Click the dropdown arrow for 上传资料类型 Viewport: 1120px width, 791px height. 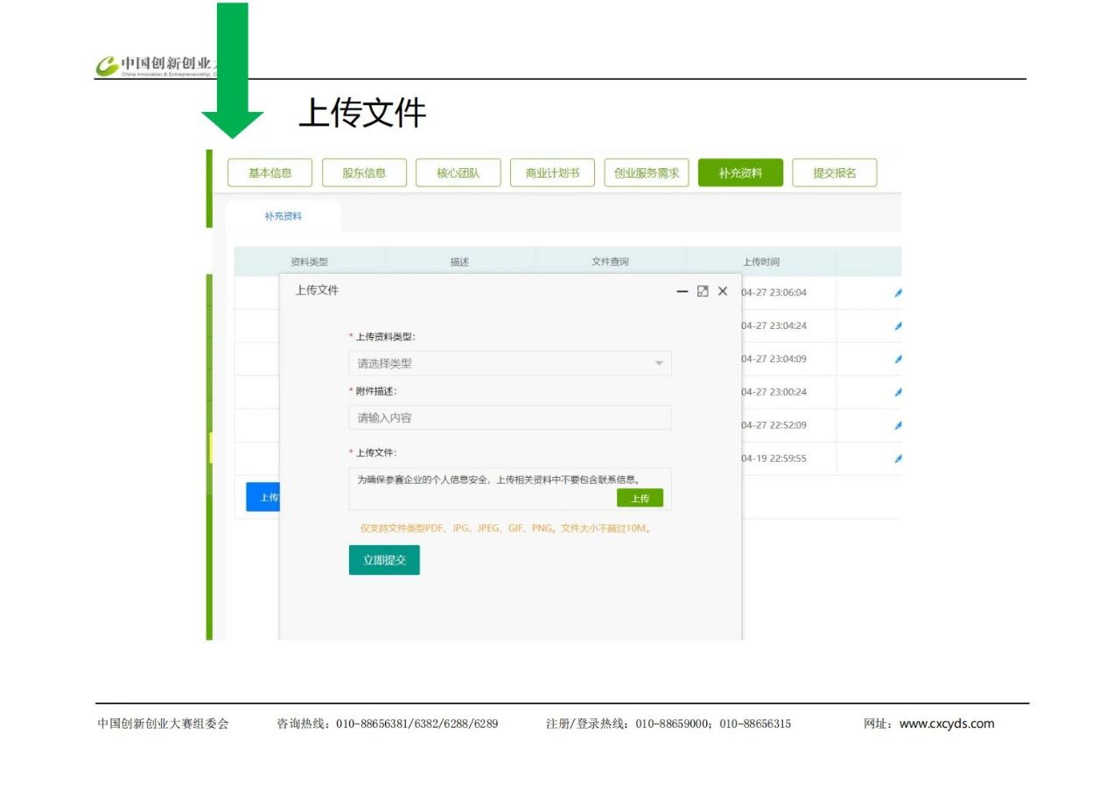(x=659, y=364)
